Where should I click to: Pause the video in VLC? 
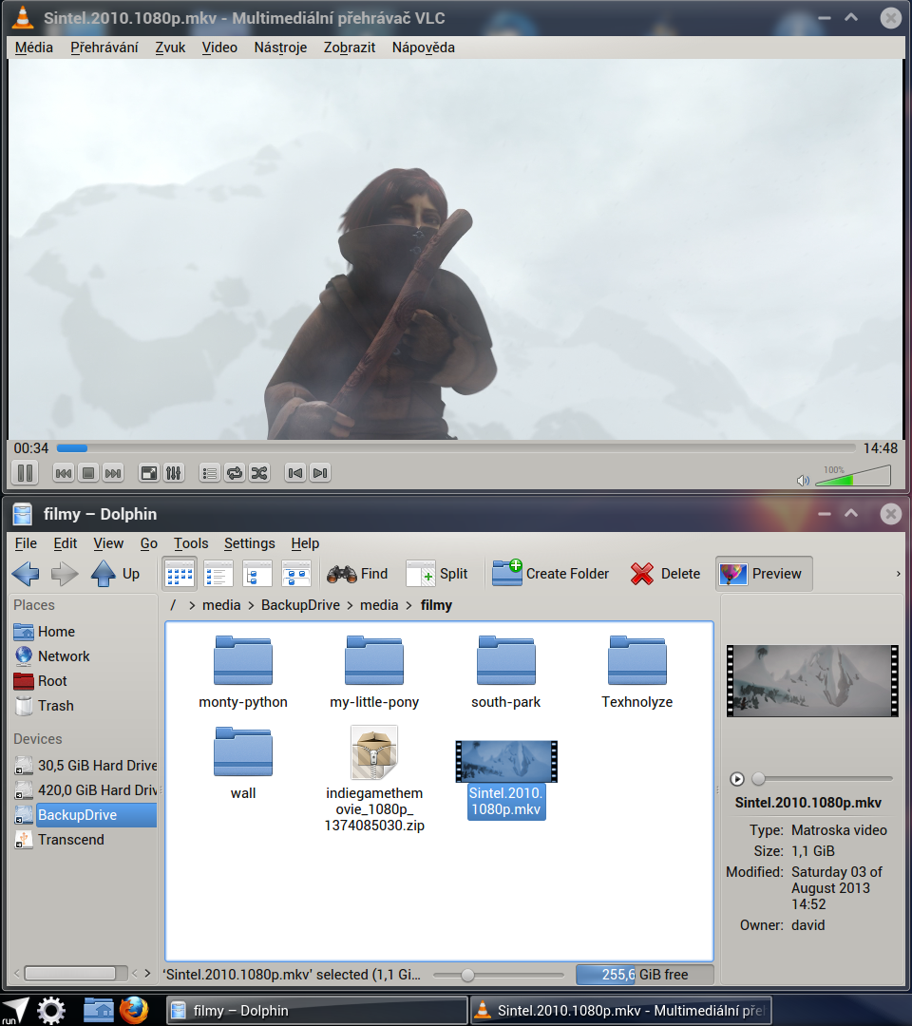pyautogui.click(x=25, y=472)
